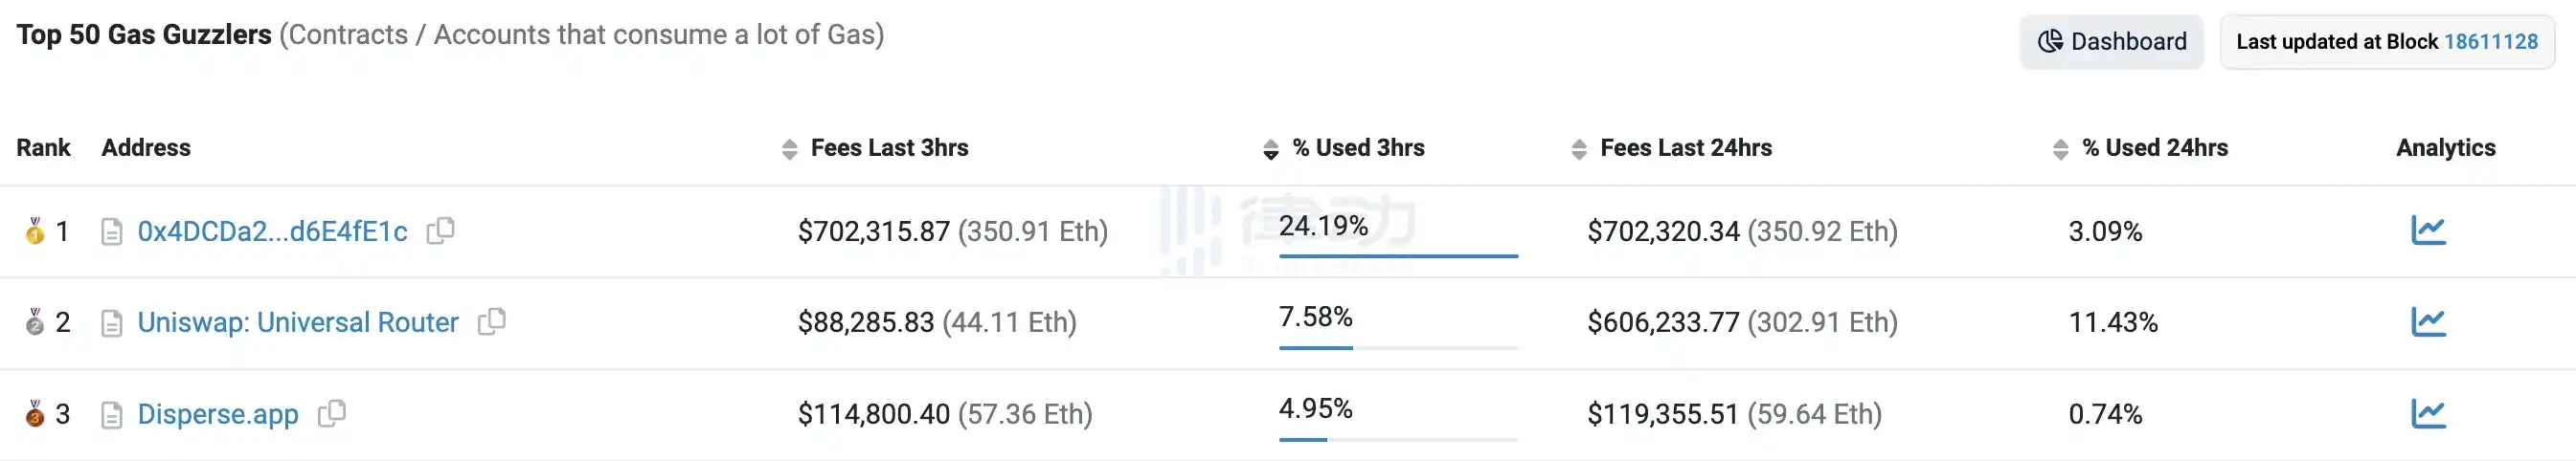Copy Uniswap Universal Router address

[x=492, y=321]
